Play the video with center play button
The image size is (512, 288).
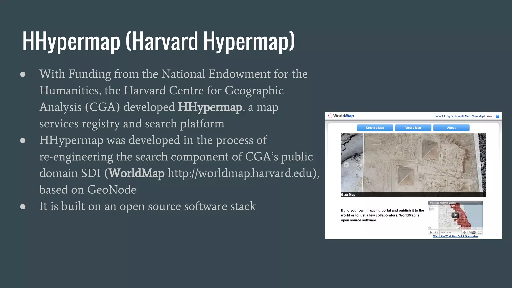pyautogui.click(x=455, y=215)
